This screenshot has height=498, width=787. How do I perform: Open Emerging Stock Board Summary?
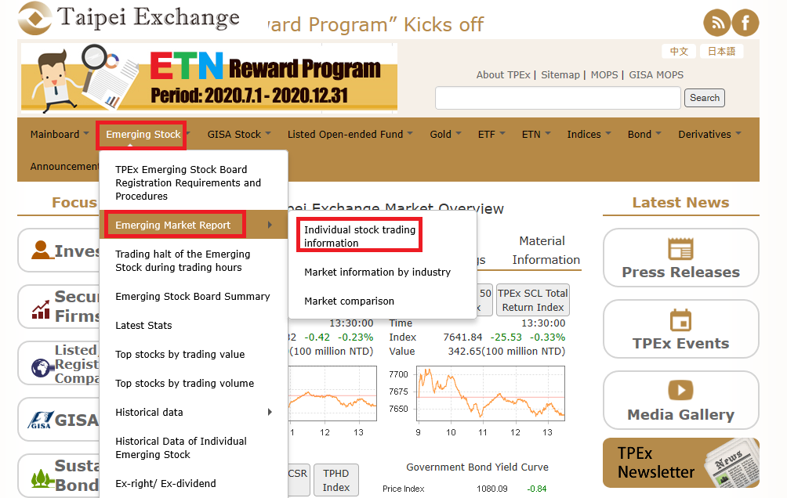[193, 297]
